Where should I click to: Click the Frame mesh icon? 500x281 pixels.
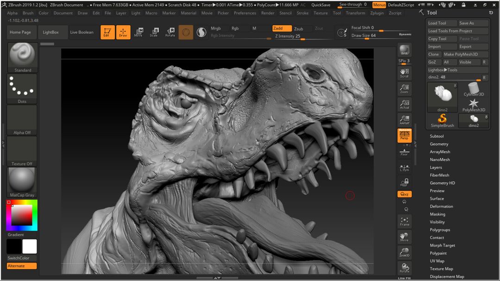tap(404, 221)
